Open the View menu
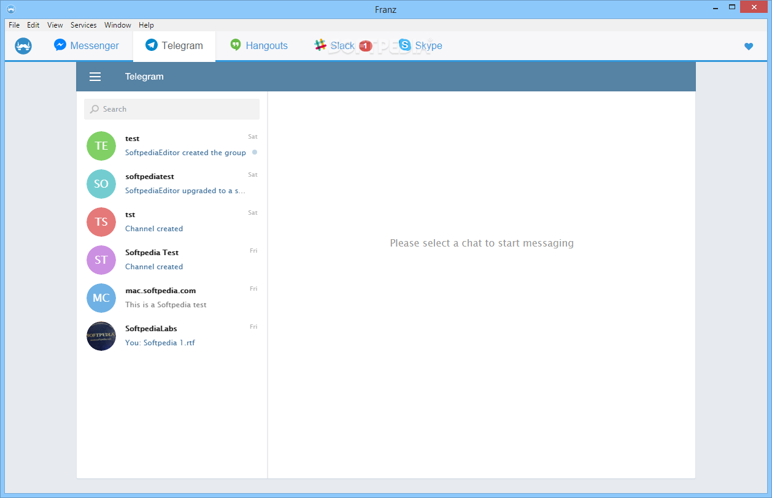This screenshot has height=498, width=772. click(x=55, y=25)
